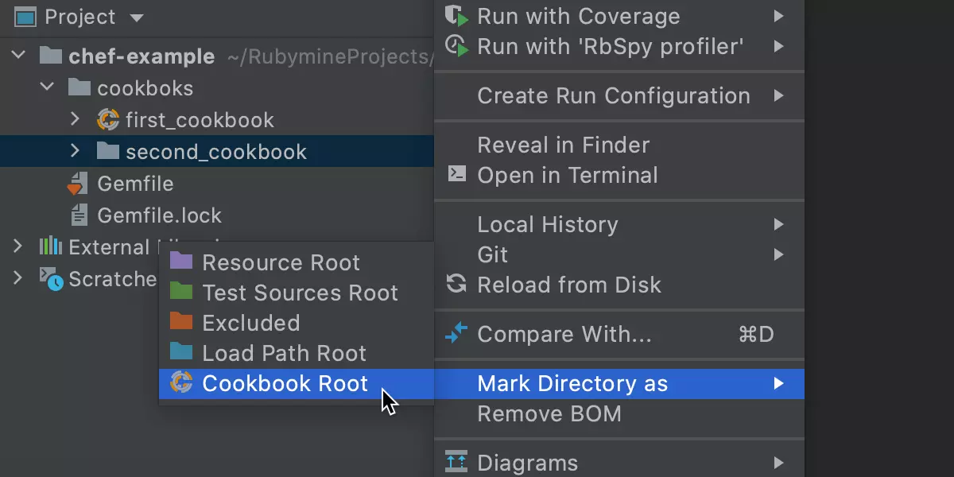Viewport: 954px width, 477px height.
Task: Click the Project tool window icon
Action: tap(26, 17)
